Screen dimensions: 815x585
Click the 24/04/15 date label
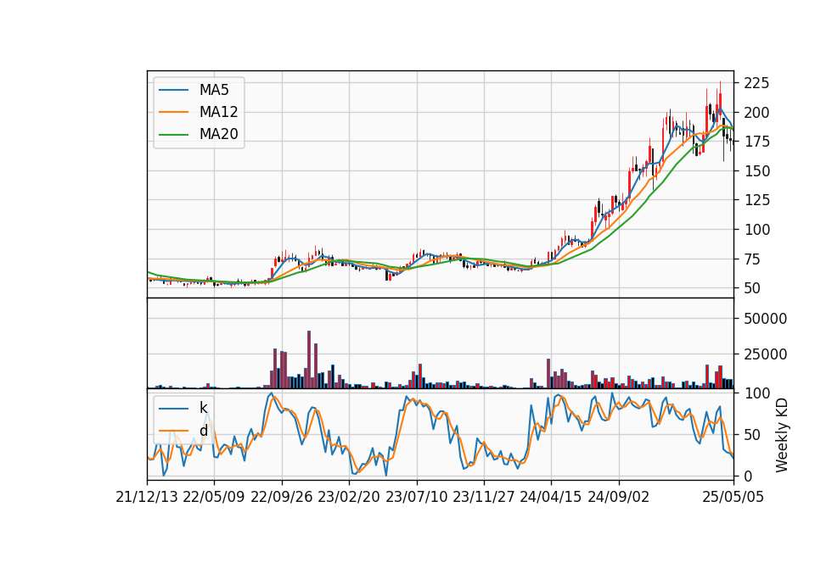click(551, 497)
